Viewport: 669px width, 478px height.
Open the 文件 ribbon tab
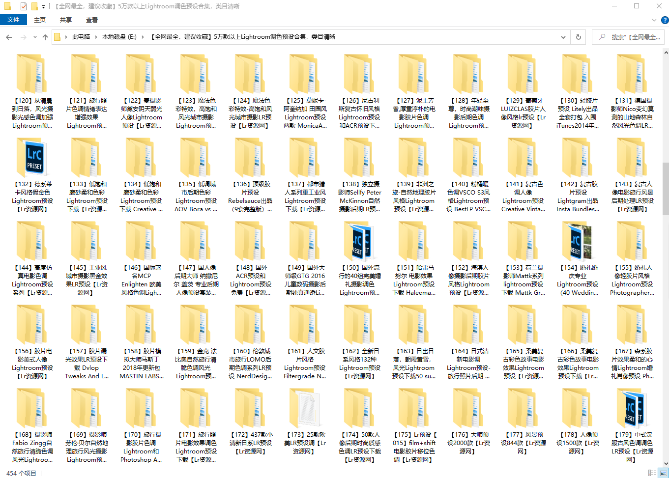click(13, 20)
